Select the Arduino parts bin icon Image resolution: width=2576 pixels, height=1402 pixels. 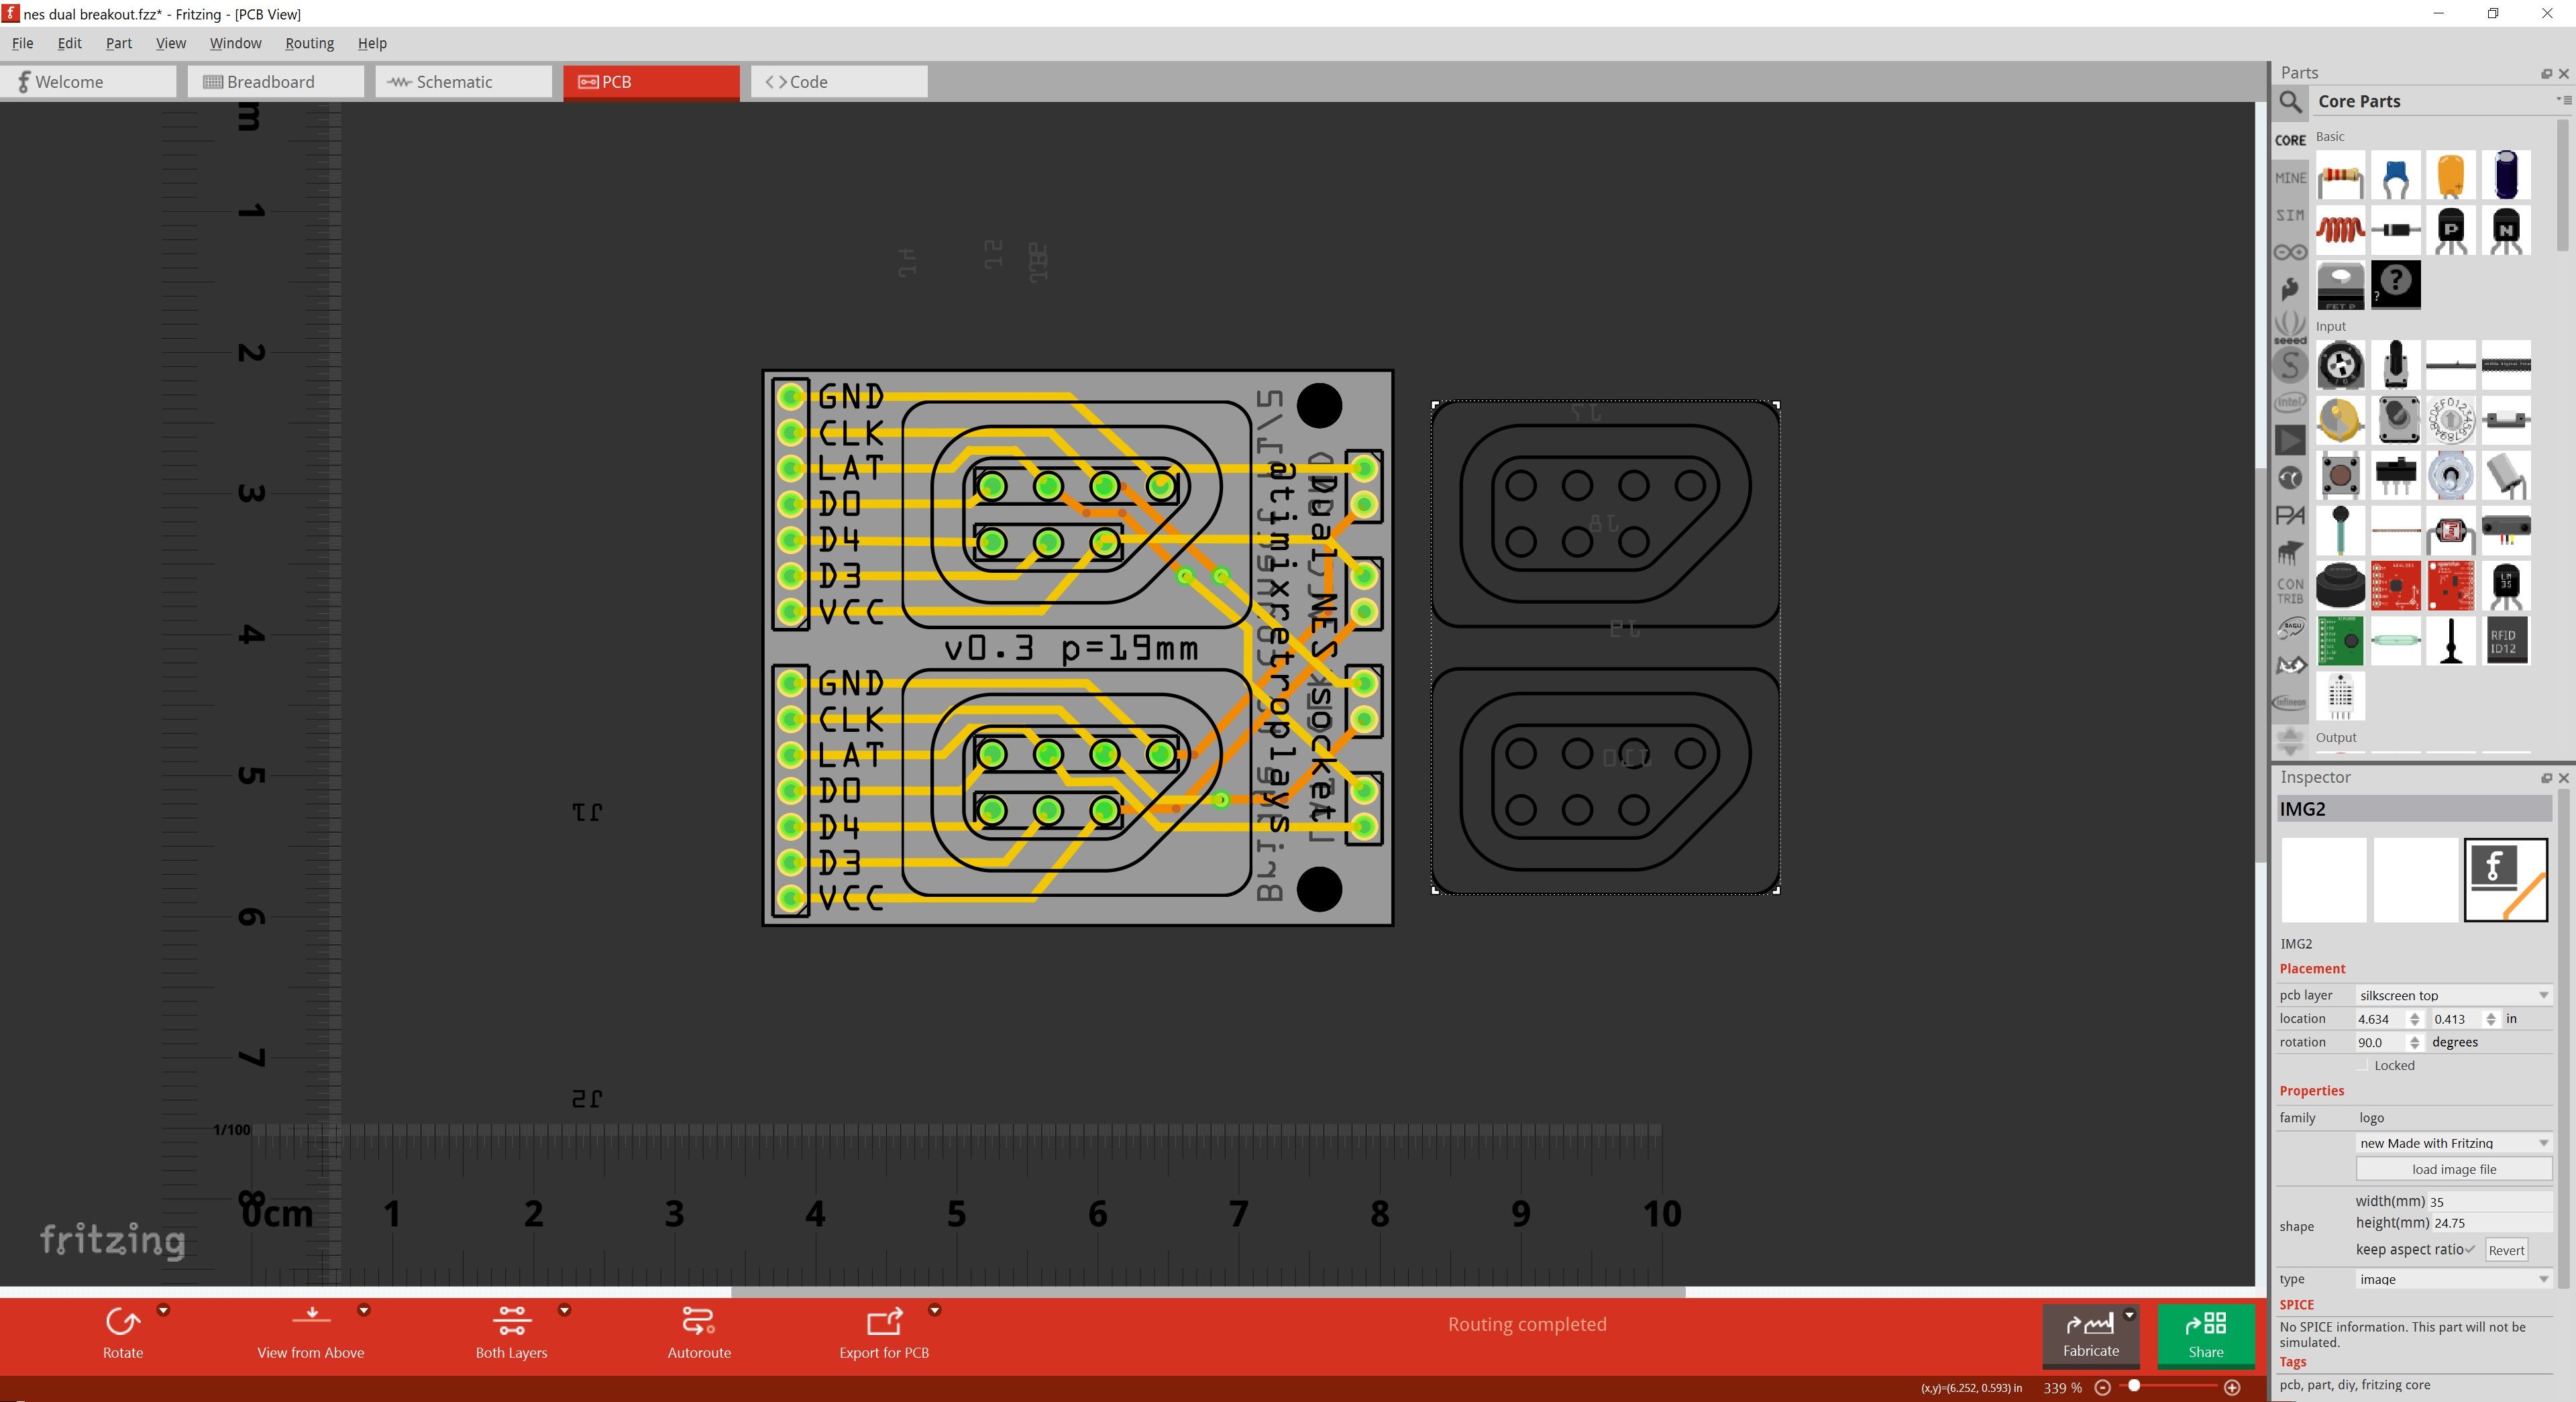(x=2290, y=252)
